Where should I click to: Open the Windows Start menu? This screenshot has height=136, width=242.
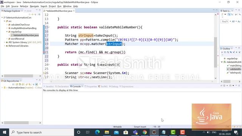[x=5, y=132]
